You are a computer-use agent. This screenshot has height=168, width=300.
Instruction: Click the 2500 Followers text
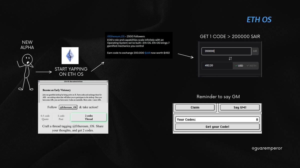135,37
